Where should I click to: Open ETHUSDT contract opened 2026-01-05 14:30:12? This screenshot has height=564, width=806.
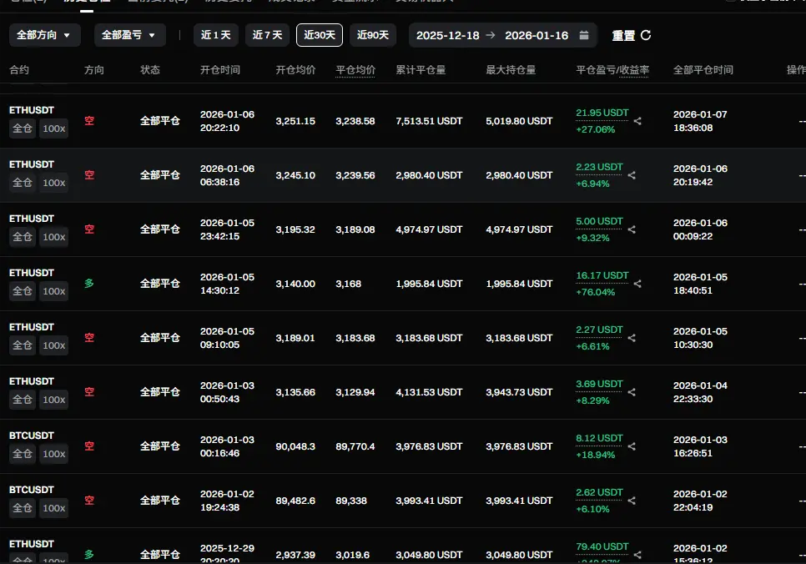click(x=32, y=273)
